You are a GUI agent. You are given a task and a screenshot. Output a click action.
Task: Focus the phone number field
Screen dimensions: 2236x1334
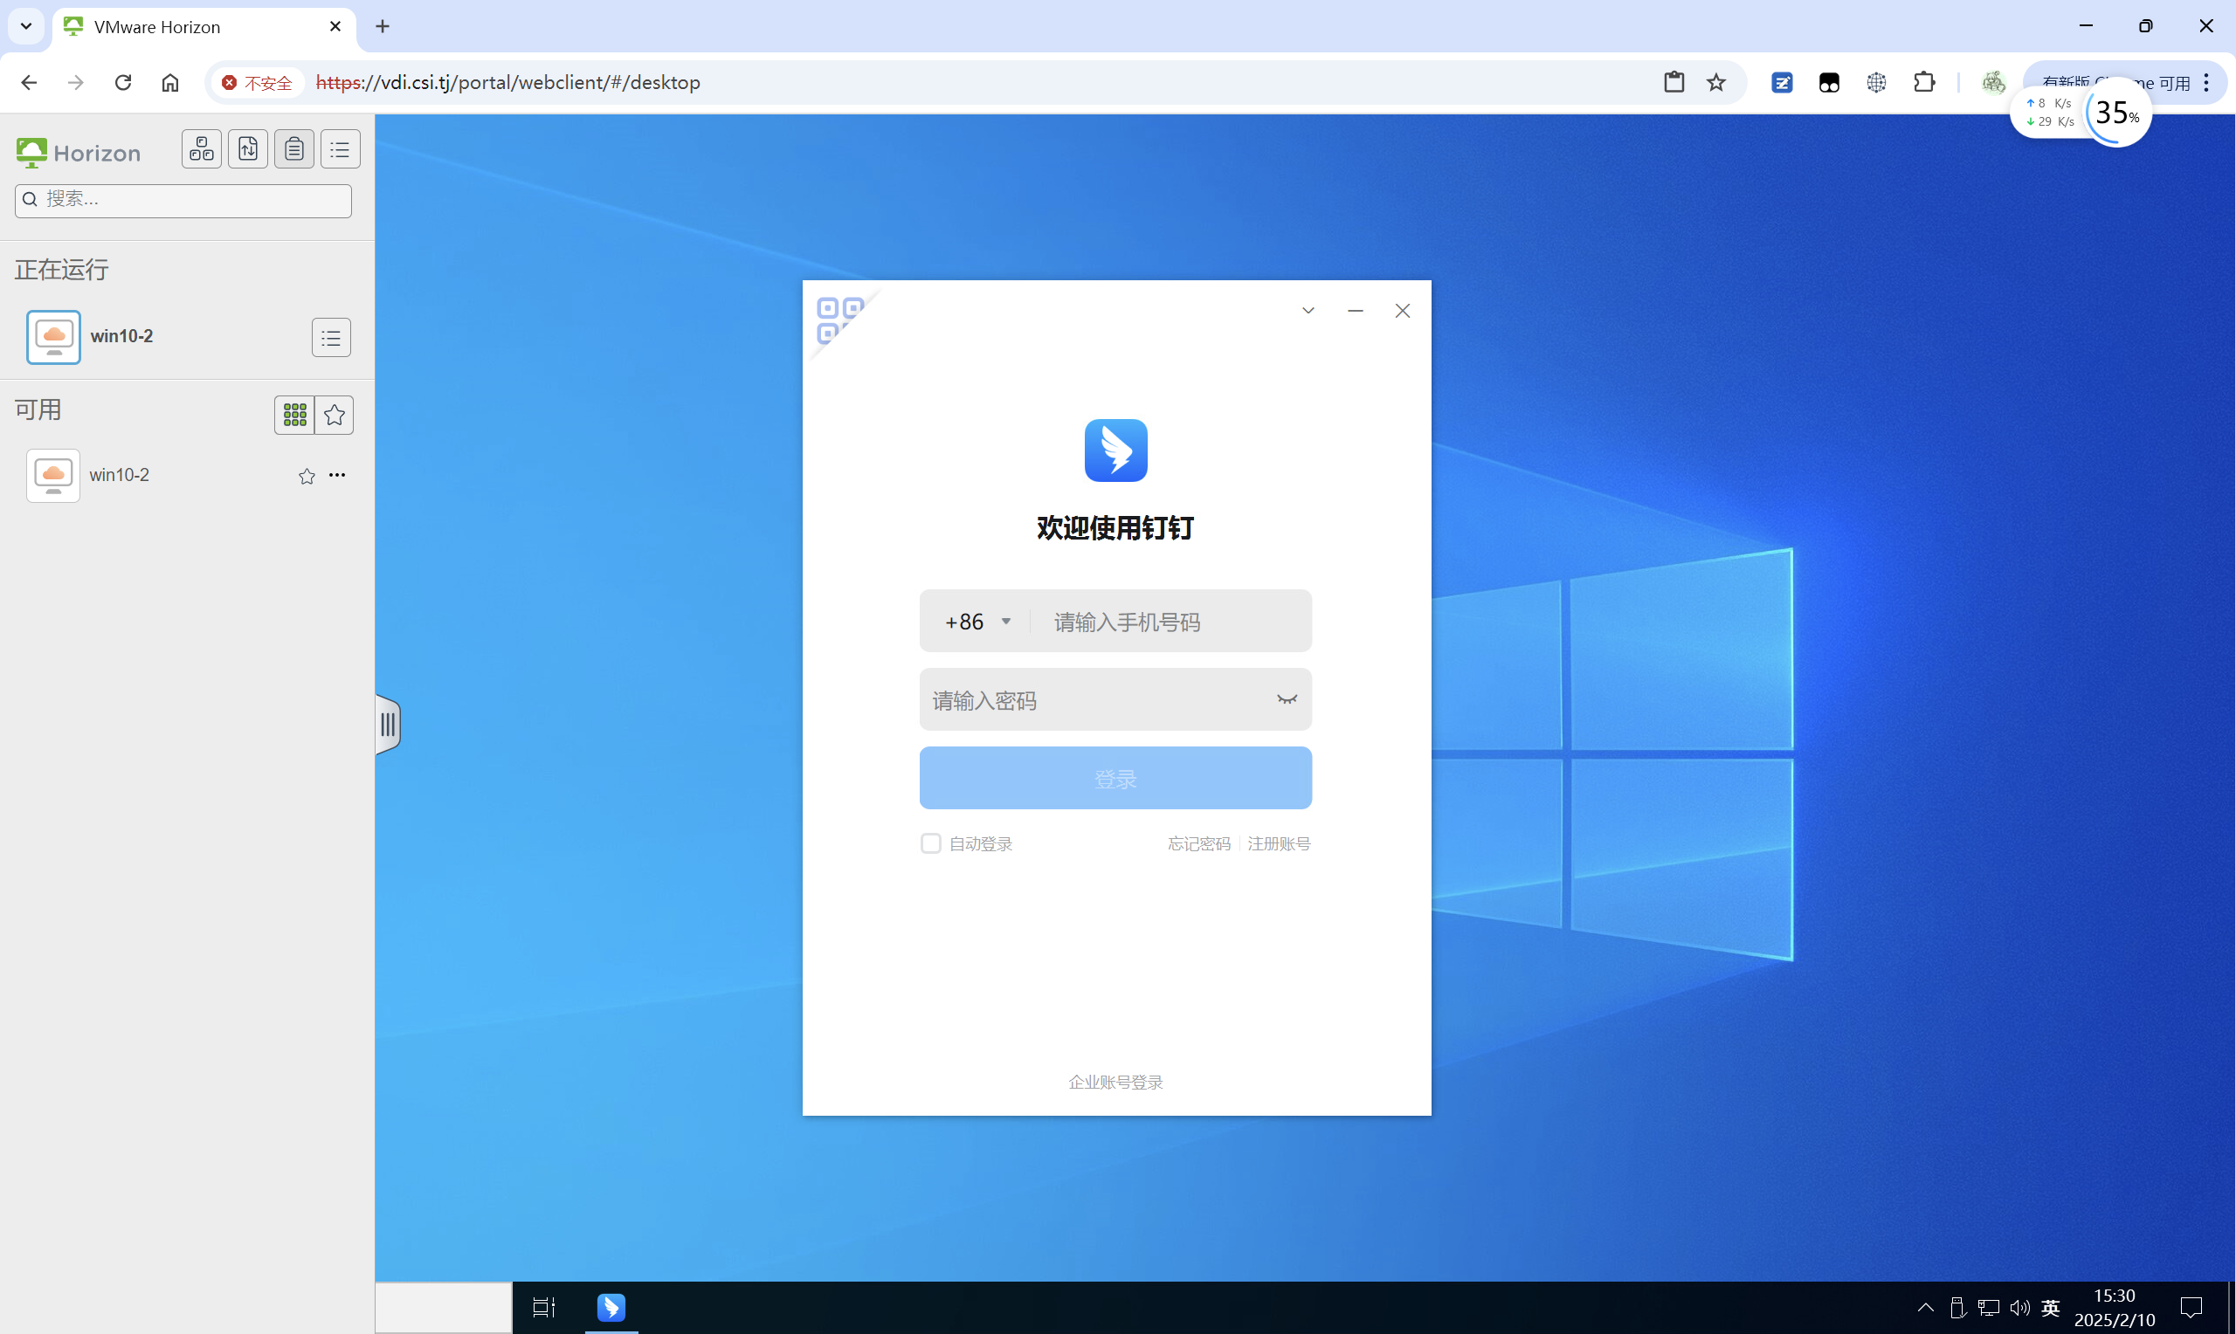coord(1173,621)
